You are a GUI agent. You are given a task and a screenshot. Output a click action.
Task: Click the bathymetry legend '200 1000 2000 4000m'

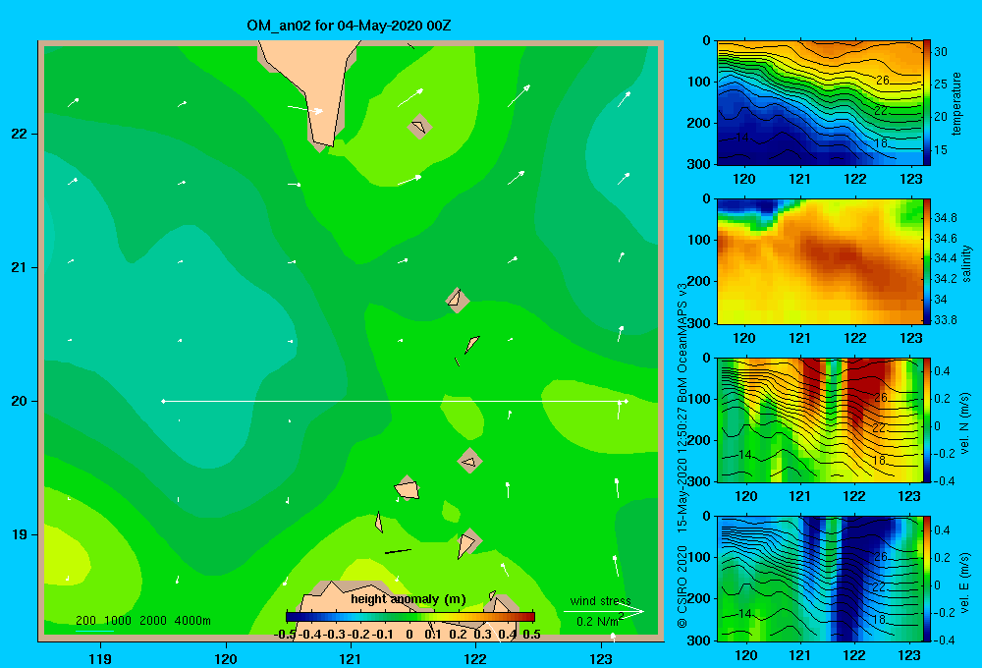(142, 621)
